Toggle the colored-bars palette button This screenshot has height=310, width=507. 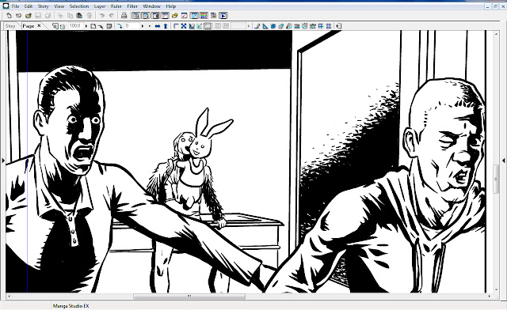tap(204, 16)
